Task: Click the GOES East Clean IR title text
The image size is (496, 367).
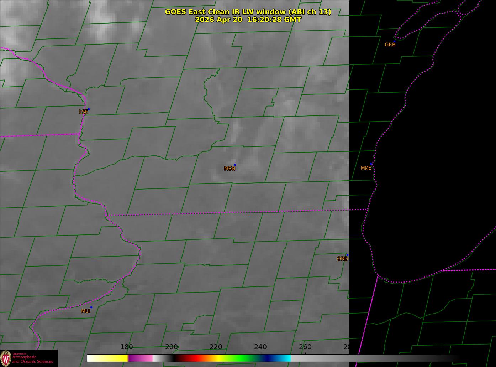Action: click(x=248, y=12)
